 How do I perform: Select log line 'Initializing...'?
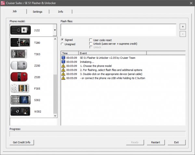(87, 62)
